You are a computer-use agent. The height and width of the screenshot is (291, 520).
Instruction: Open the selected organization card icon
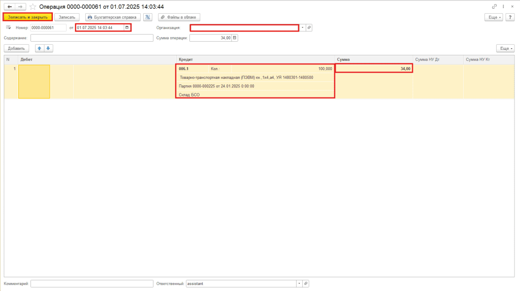click(309, 27)
